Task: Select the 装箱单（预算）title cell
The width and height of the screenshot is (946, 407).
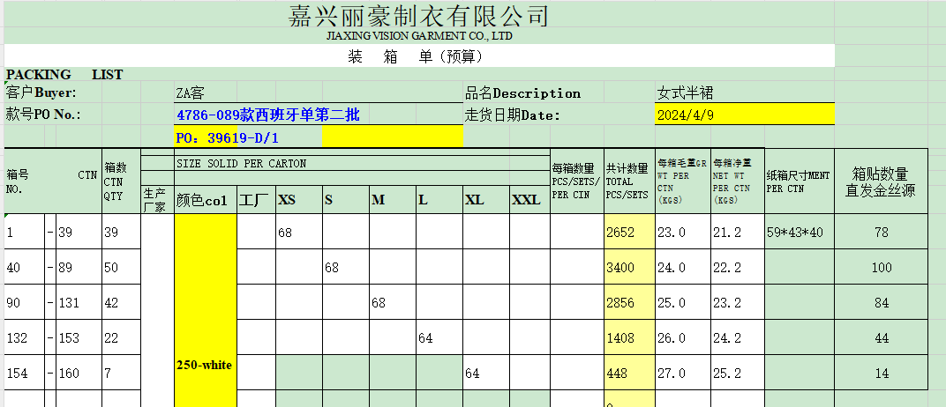Action: (x=418, y=57)
